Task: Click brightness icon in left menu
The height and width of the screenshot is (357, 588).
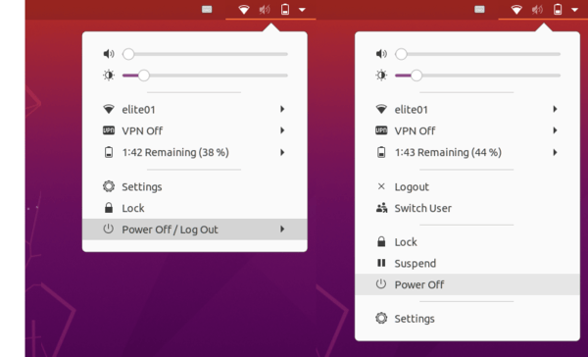Action: coord(109,76)
